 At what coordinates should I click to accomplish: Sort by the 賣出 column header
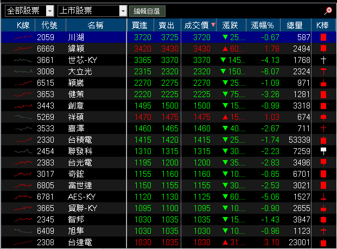[167, 25]
